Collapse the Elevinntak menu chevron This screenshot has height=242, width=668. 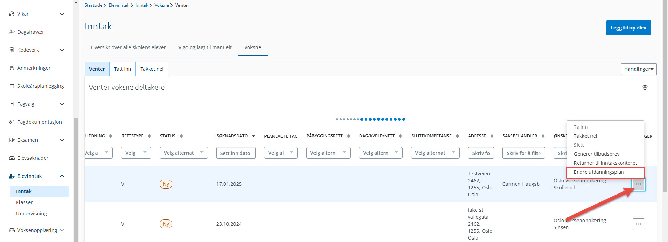(62, 176)
